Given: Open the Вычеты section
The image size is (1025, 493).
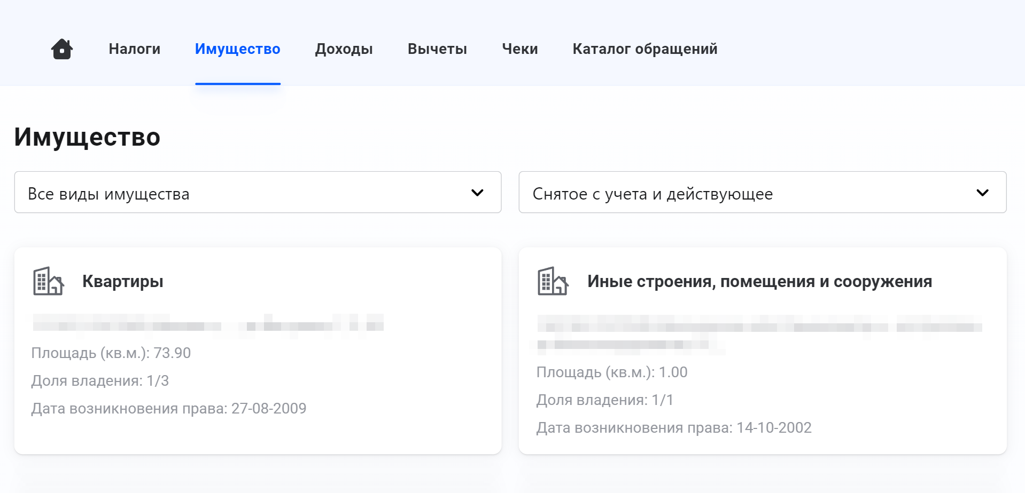Looking at the screenshot, I should [x=437, y=49].
